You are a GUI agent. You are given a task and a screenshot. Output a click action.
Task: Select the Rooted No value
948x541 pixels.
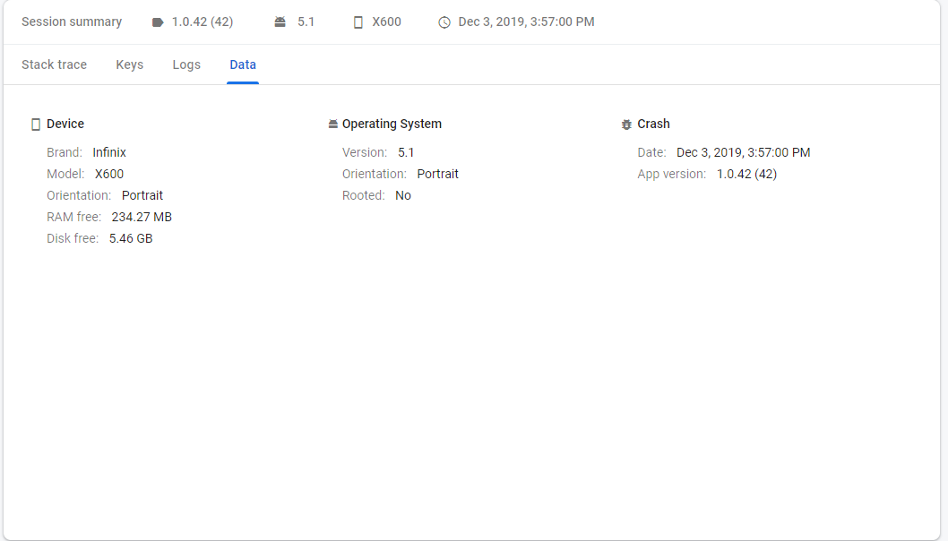click(x=402, y=195)
